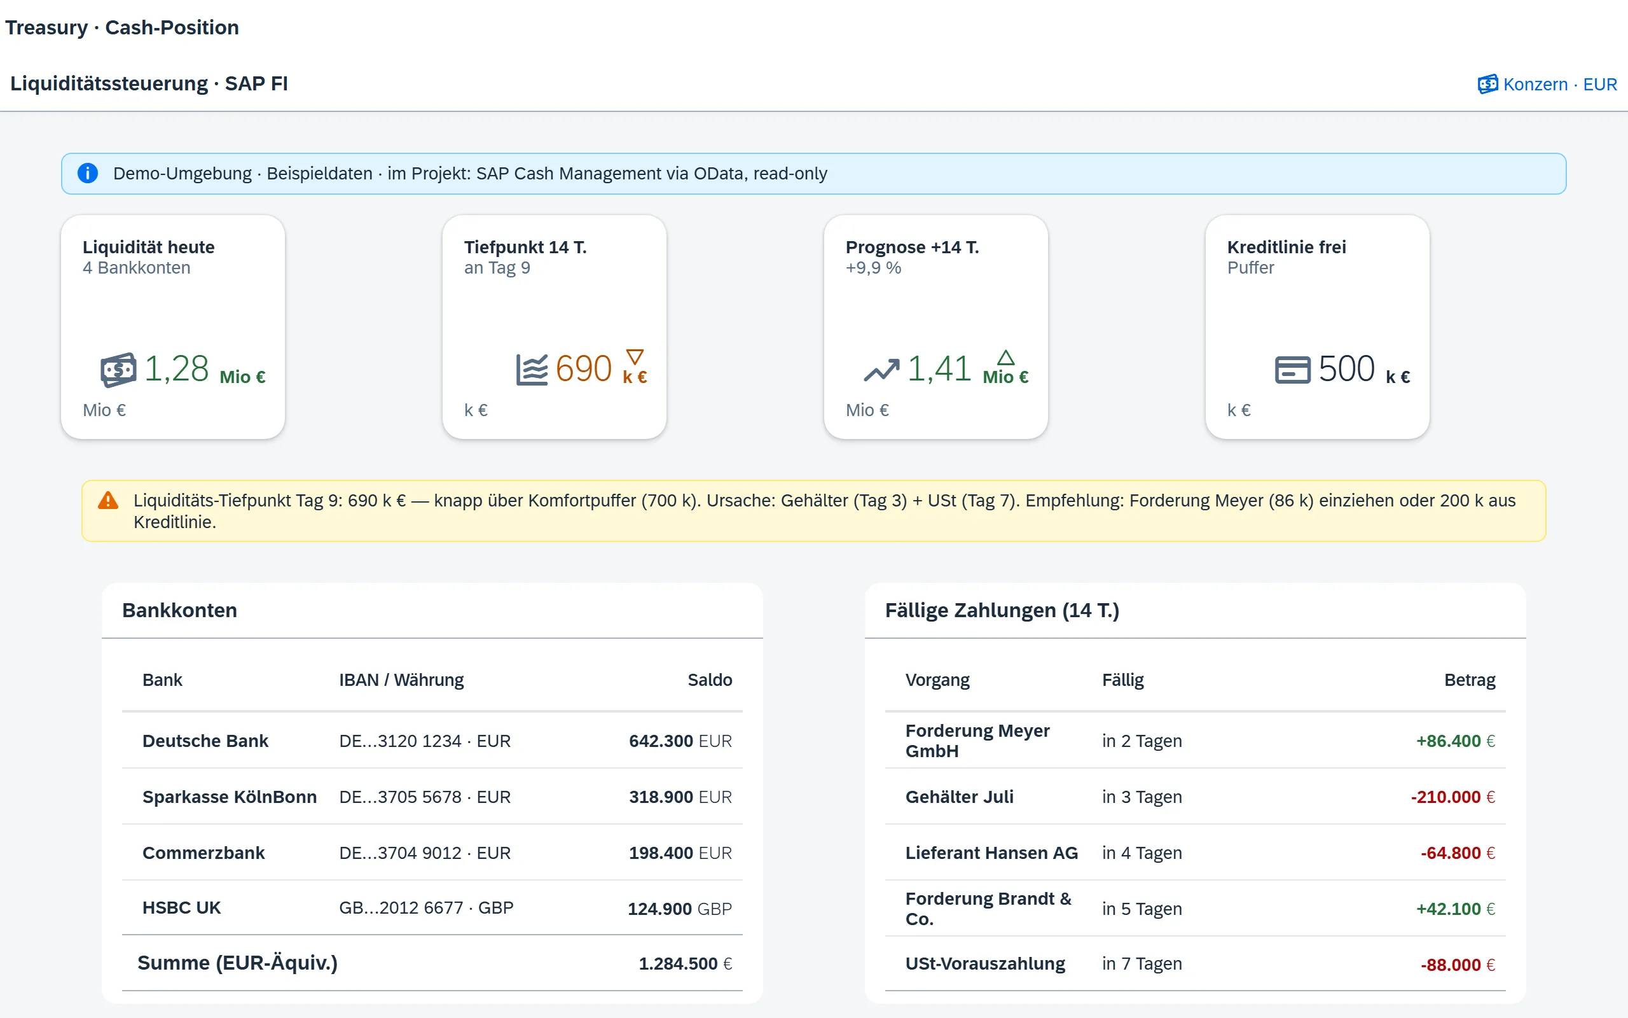Viewport: 1628px width, 1018px height.
Task: Open the Prognose +14 T. tile
Action: pos(935,327)
